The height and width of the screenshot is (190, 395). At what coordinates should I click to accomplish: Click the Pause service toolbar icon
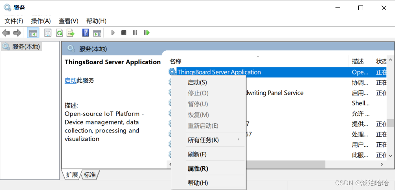coord(135,33)
